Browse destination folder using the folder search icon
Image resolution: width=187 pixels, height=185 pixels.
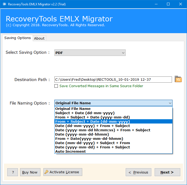click(178, 79)
